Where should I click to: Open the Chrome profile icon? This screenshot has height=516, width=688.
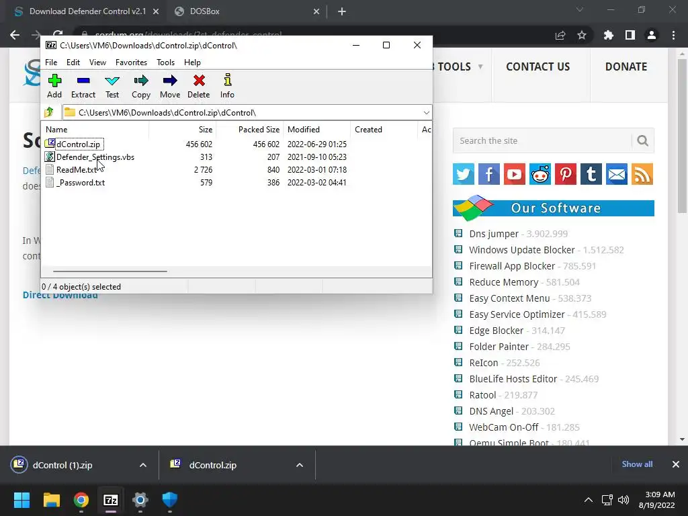click(x=652, y=35)
